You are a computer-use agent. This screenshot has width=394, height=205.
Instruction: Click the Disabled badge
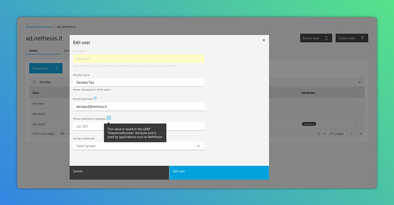pos(309,124)
